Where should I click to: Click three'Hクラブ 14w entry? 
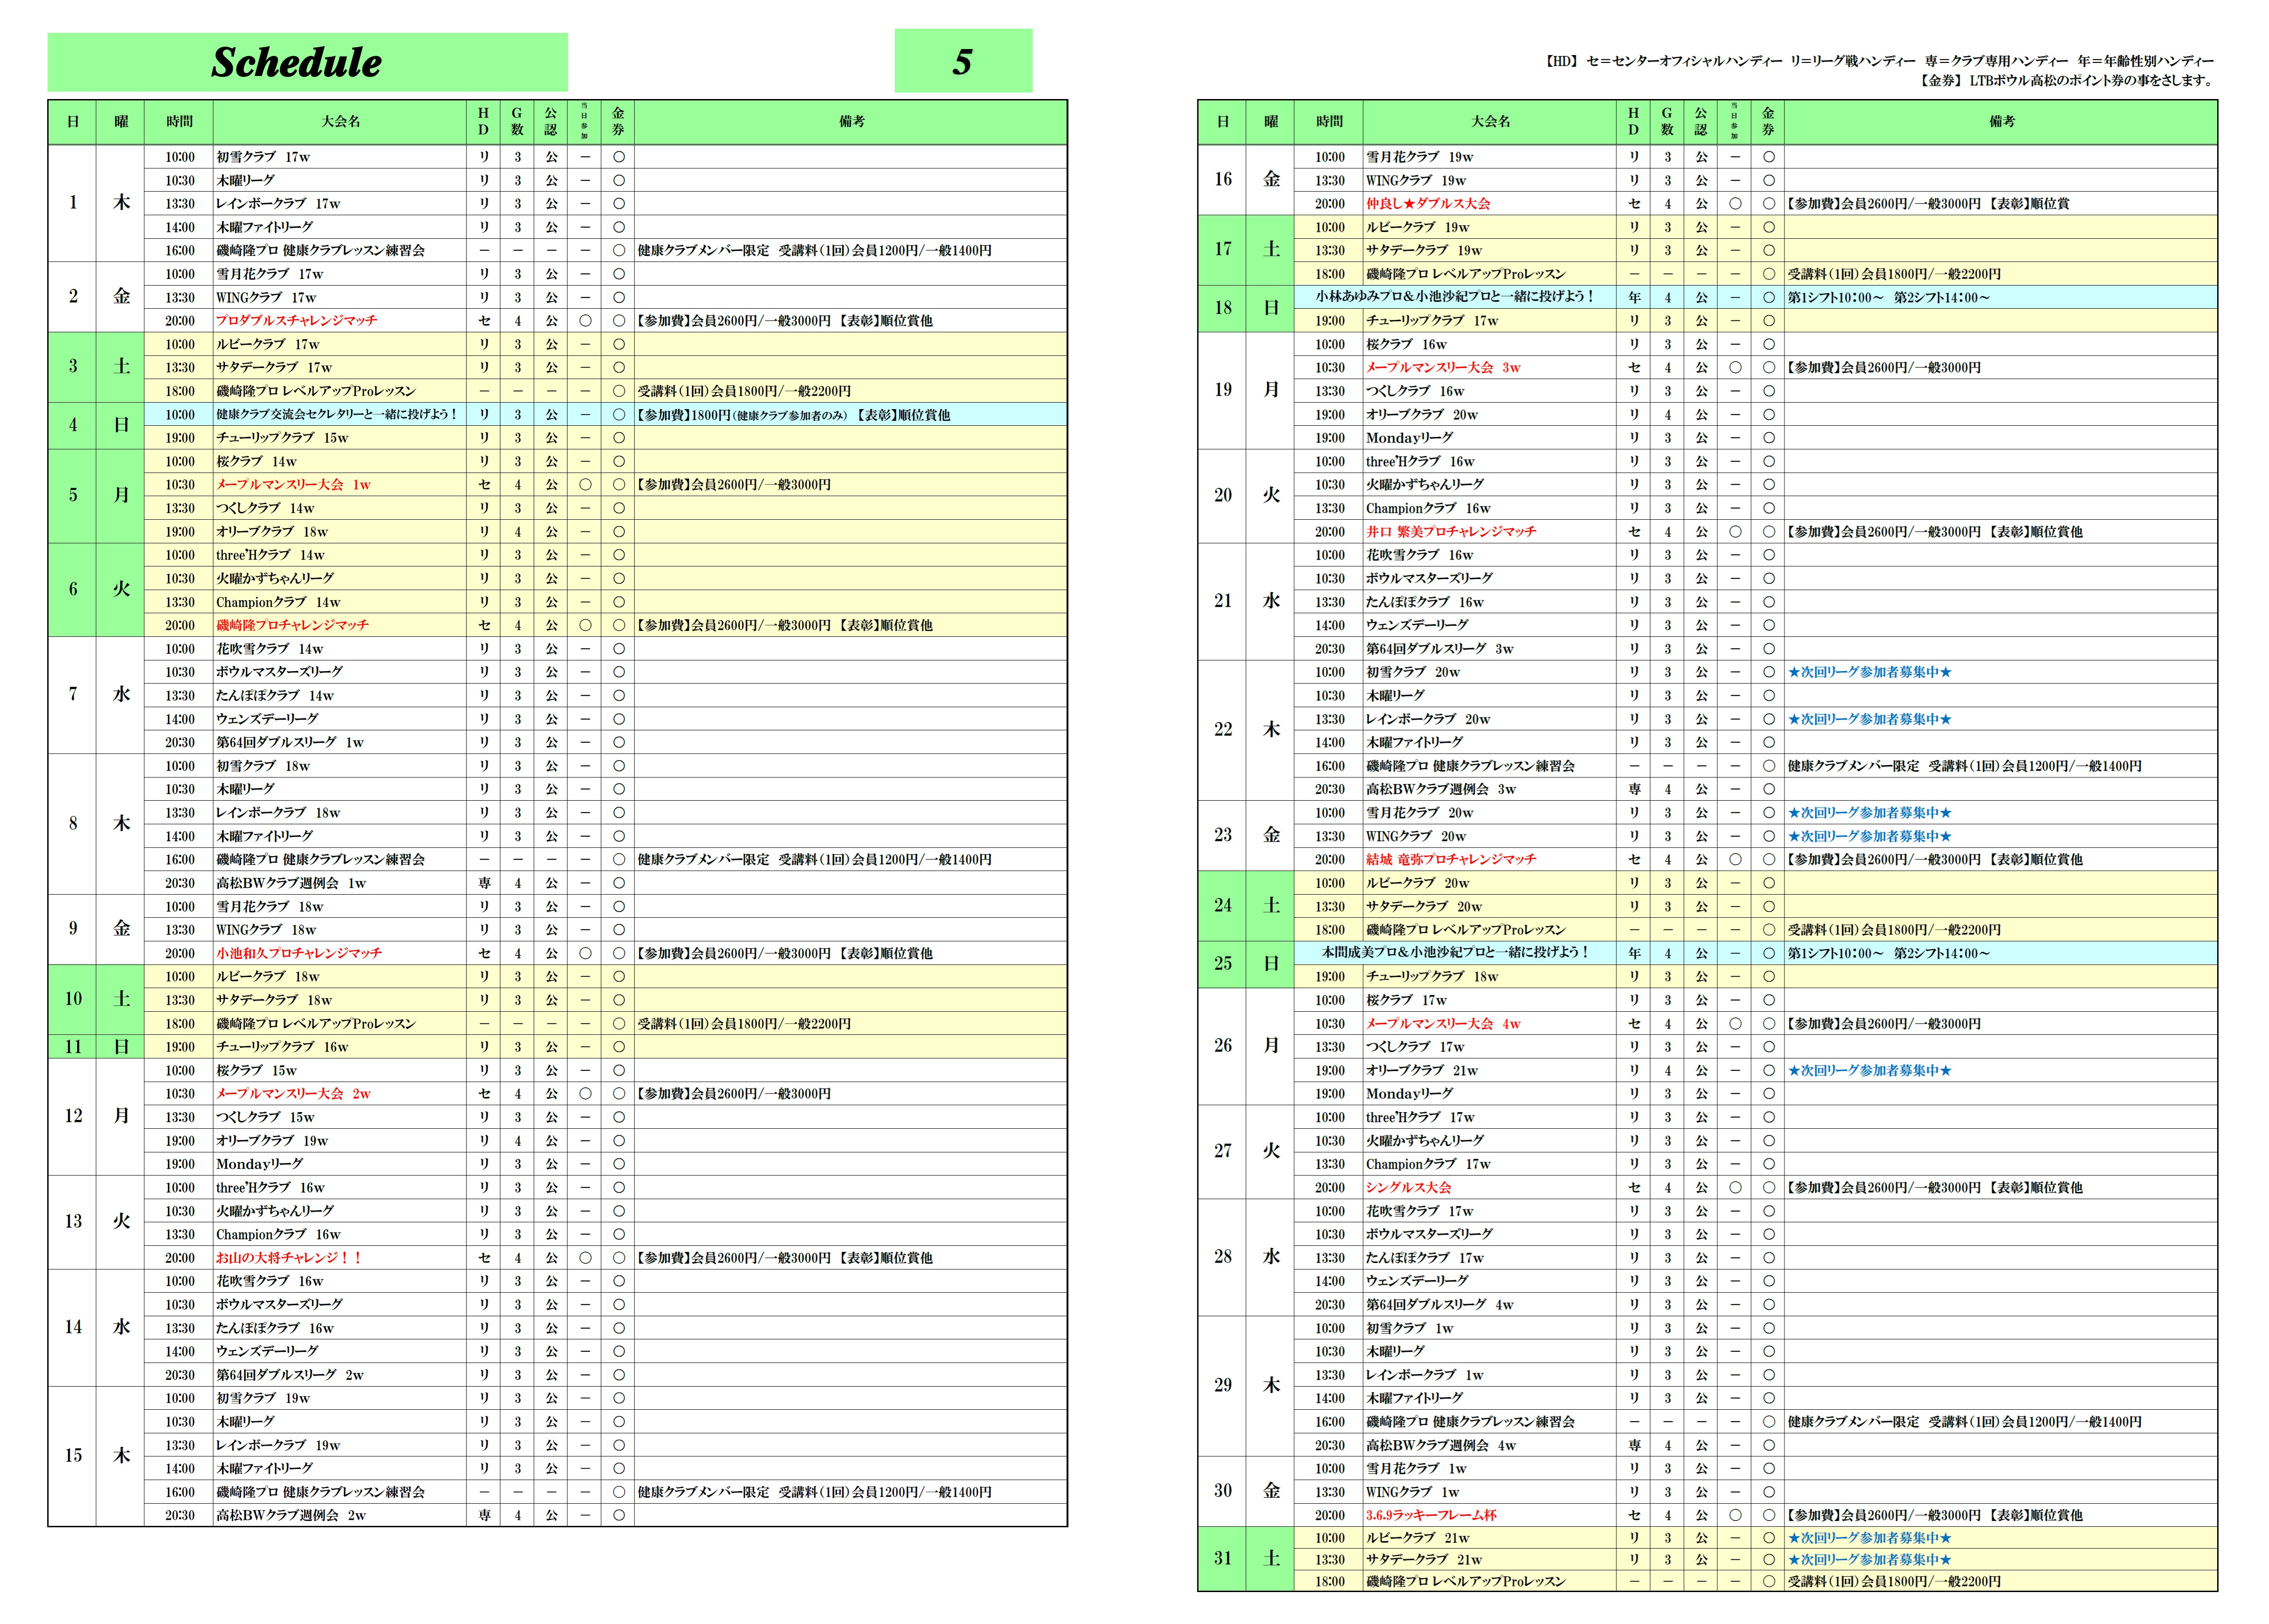click(x=270, y=555)
